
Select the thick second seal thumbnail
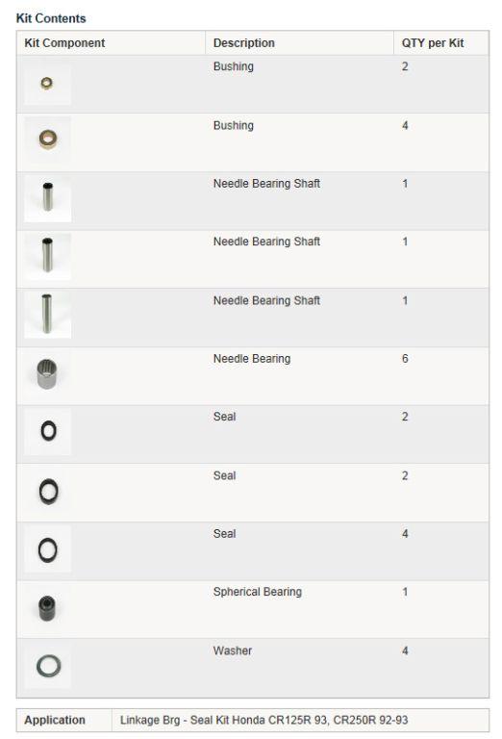pos(47,490)
